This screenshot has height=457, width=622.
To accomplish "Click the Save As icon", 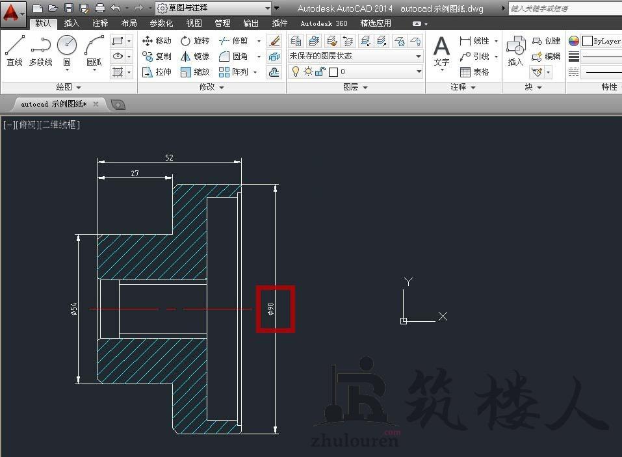I will point(84,8).
